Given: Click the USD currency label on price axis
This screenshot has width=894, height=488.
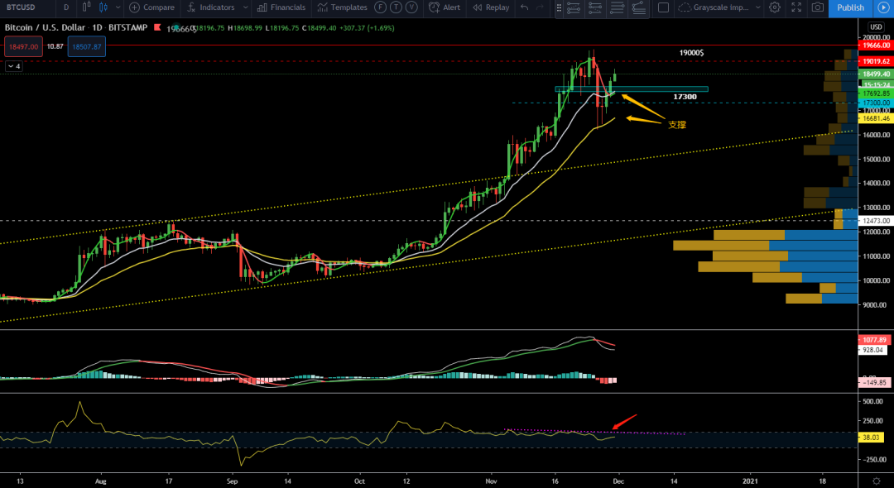Looking at the screenshot, I should pyautogui.click(x=876, y=27).
